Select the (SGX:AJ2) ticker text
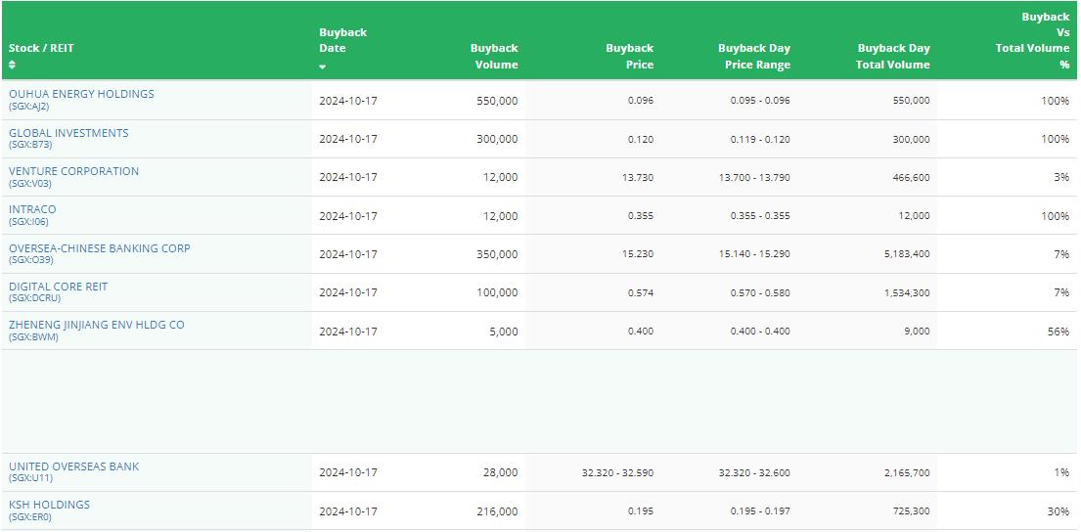 click(29, 107)
